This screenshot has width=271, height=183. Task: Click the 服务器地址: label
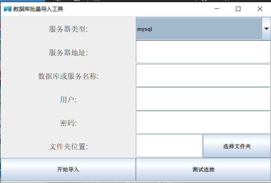tap(68, 53)
